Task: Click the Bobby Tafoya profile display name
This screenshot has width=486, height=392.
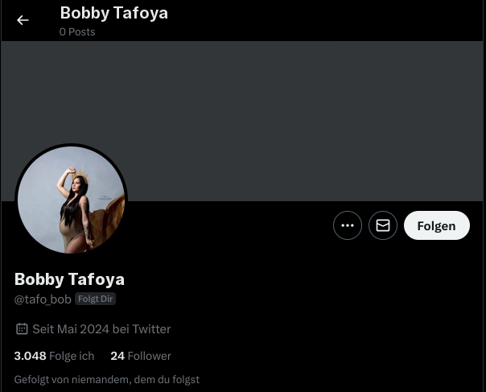Action: pos(69,279)
